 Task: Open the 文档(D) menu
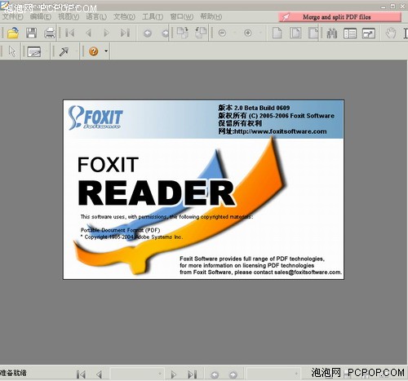pyautogui.click(x=124, y=17)
